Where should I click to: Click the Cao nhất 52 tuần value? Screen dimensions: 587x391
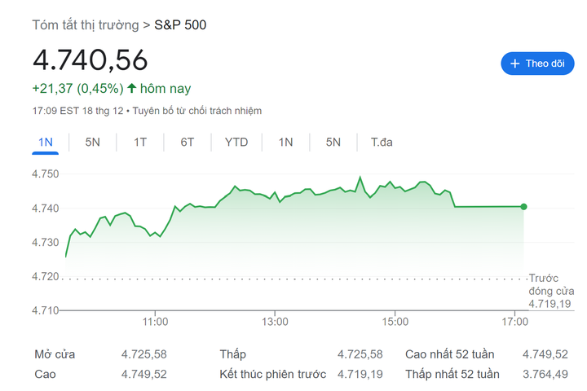click(x=545, y=354)
